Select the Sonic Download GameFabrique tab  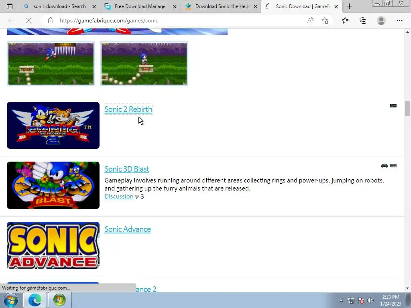[x=301, y=6]
